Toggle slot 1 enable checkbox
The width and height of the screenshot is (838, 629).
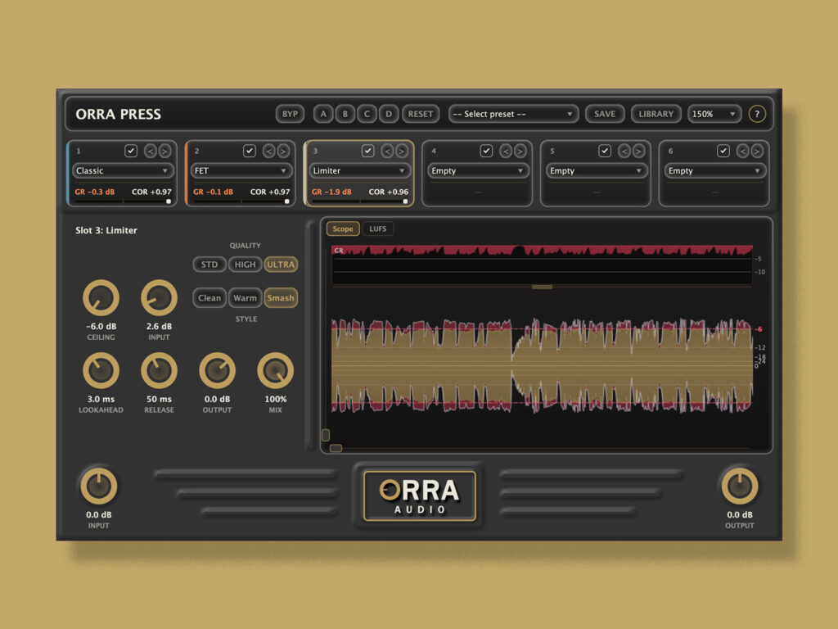tap(131, 151)
